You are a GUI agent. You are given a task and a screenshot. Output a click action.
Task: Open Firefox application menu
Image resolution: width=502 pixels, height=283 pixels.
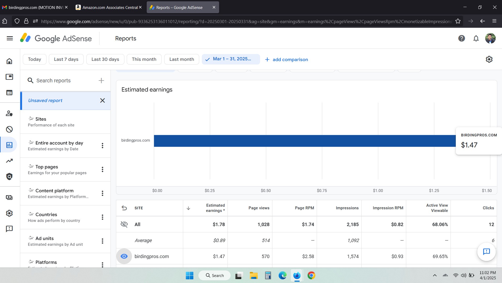pos(494,21)
